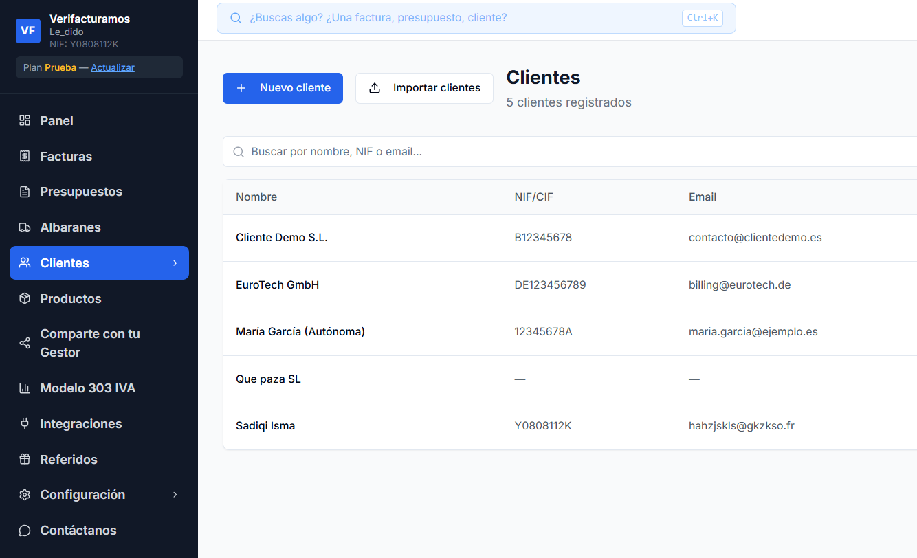Expand the Clientes sidebar chevron
Image resolution: width=917 pixels, height=558 pixels.
point(174,263)
